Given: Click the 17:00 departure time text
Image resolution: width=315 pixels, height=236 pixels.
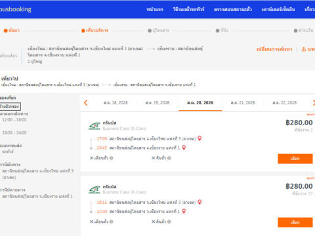Looking at the screenshot, I should [x=102, y=138].
